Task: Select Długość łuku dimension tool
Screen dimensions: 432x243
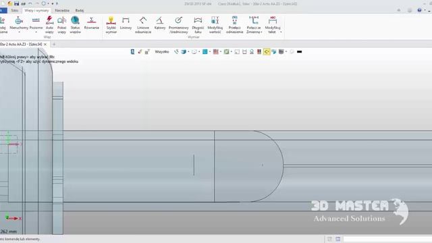Action: [x=198, y=25]
